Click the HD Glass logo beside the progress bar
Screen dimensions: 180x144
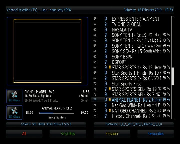click(14, 112)
